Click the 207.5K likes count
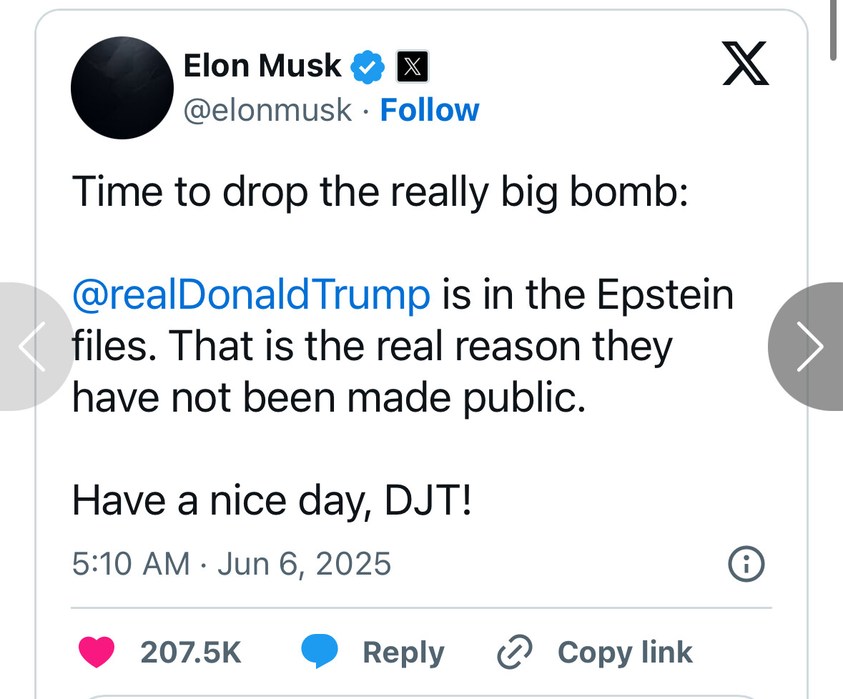This screenshot has height=699, width=843. click(x=191, y=653)
